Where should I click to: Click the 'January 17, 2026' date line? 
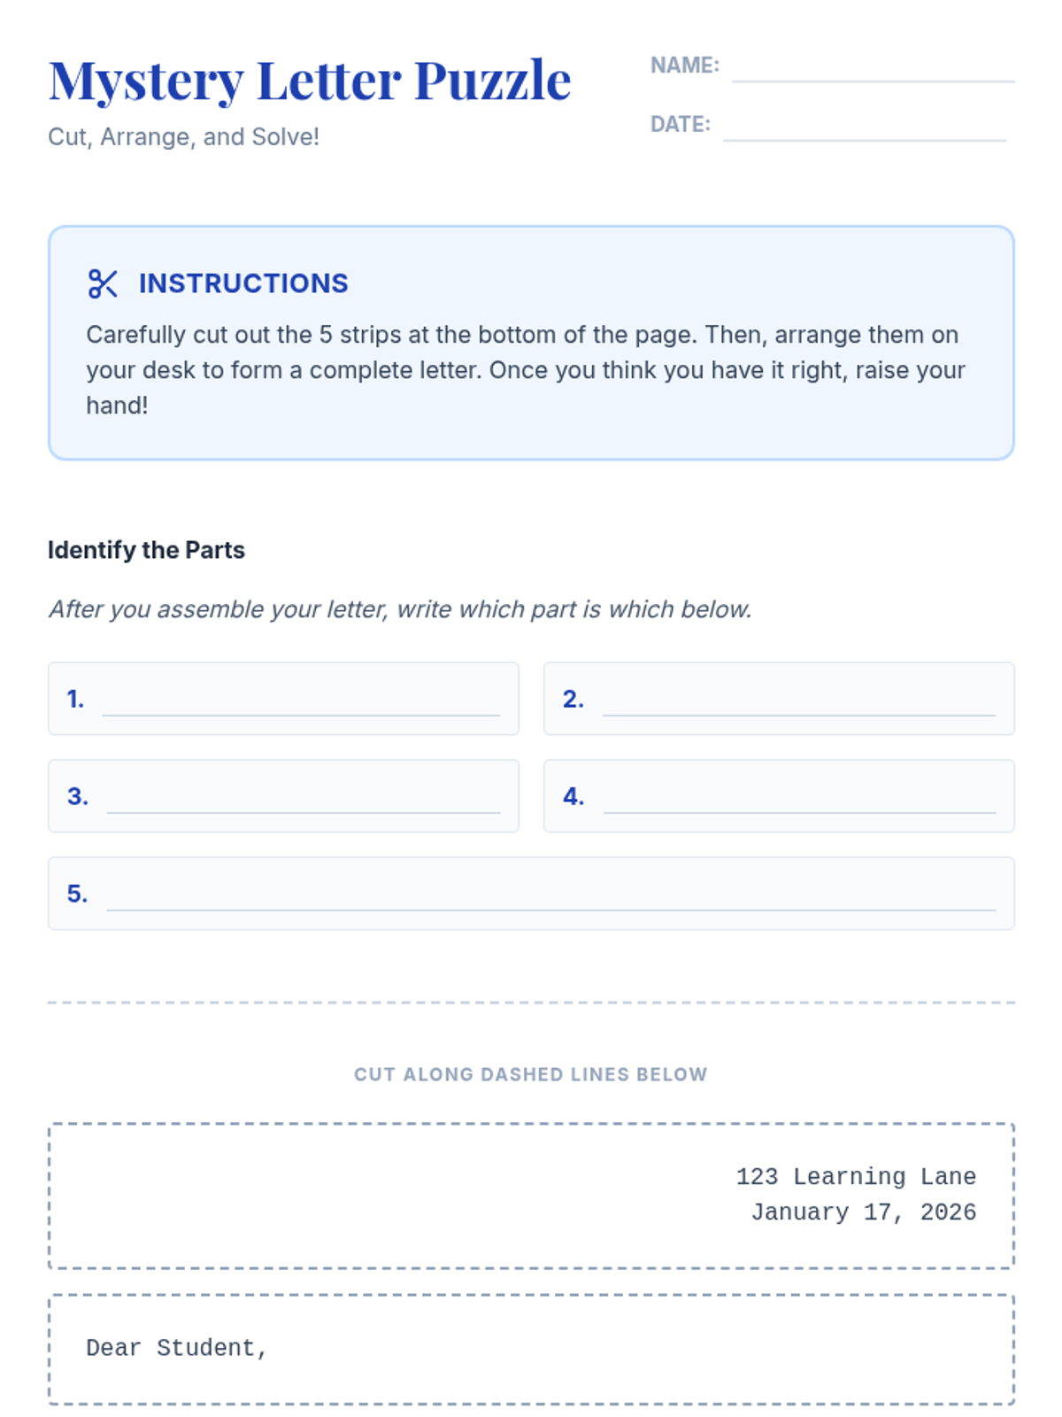[x=863, y=1212]
